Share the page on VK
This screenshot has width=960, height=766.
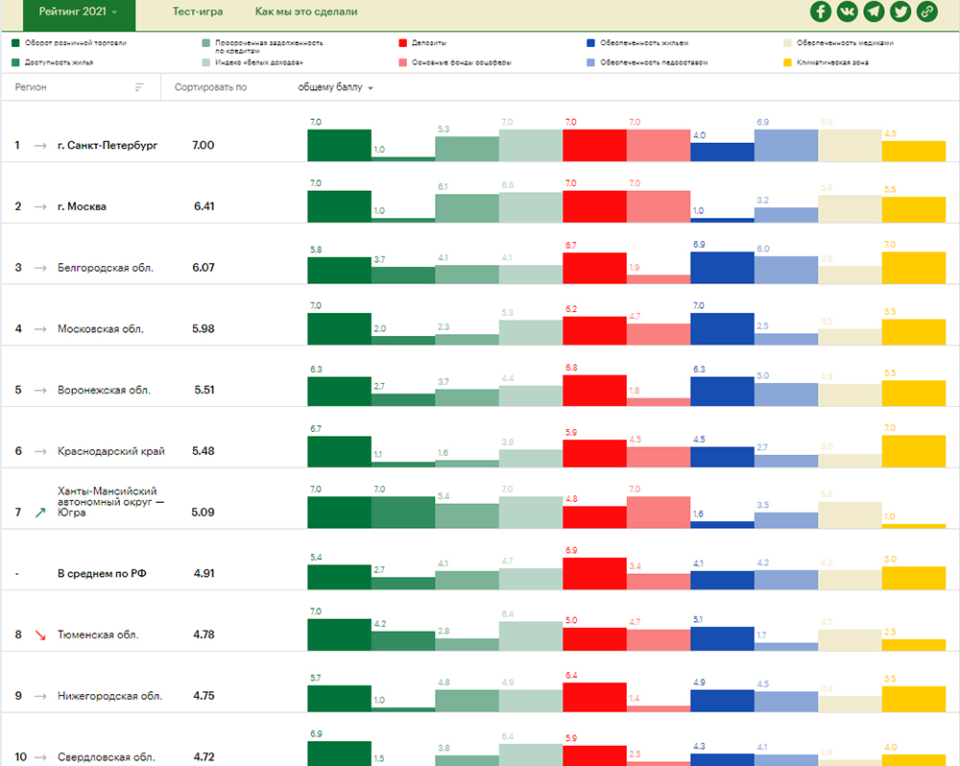pos(847,12)
